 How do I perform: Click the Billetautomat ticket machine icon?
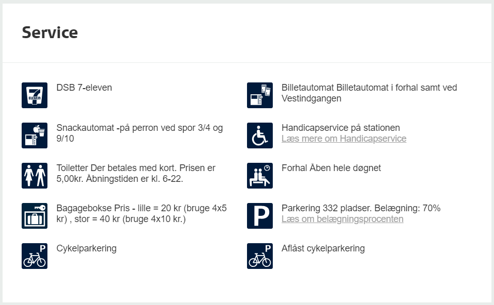click(259, 95)
